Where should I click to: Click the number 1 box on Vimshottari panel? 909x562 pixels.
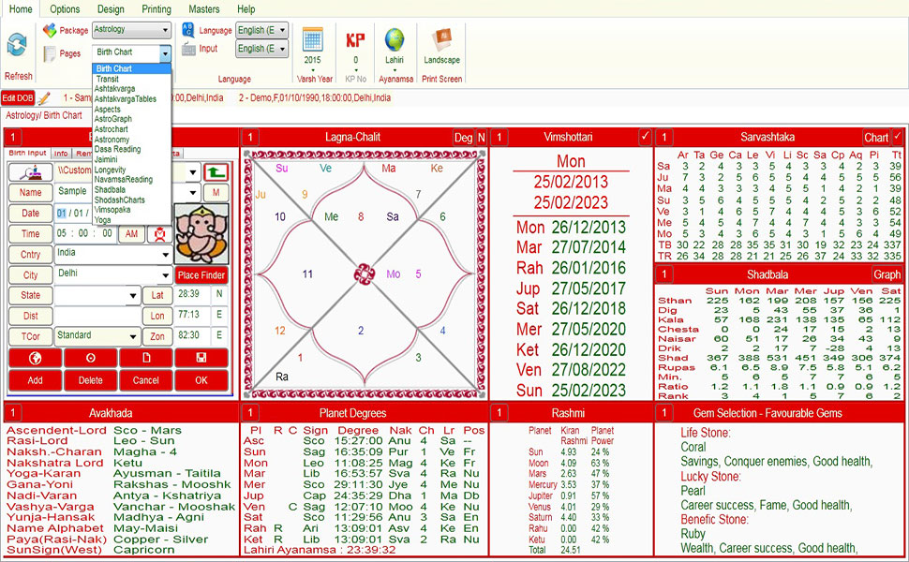[499, 138]
